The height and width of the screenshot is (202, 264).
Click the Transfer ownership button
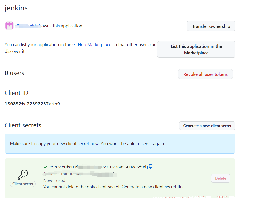click(211, 26)
